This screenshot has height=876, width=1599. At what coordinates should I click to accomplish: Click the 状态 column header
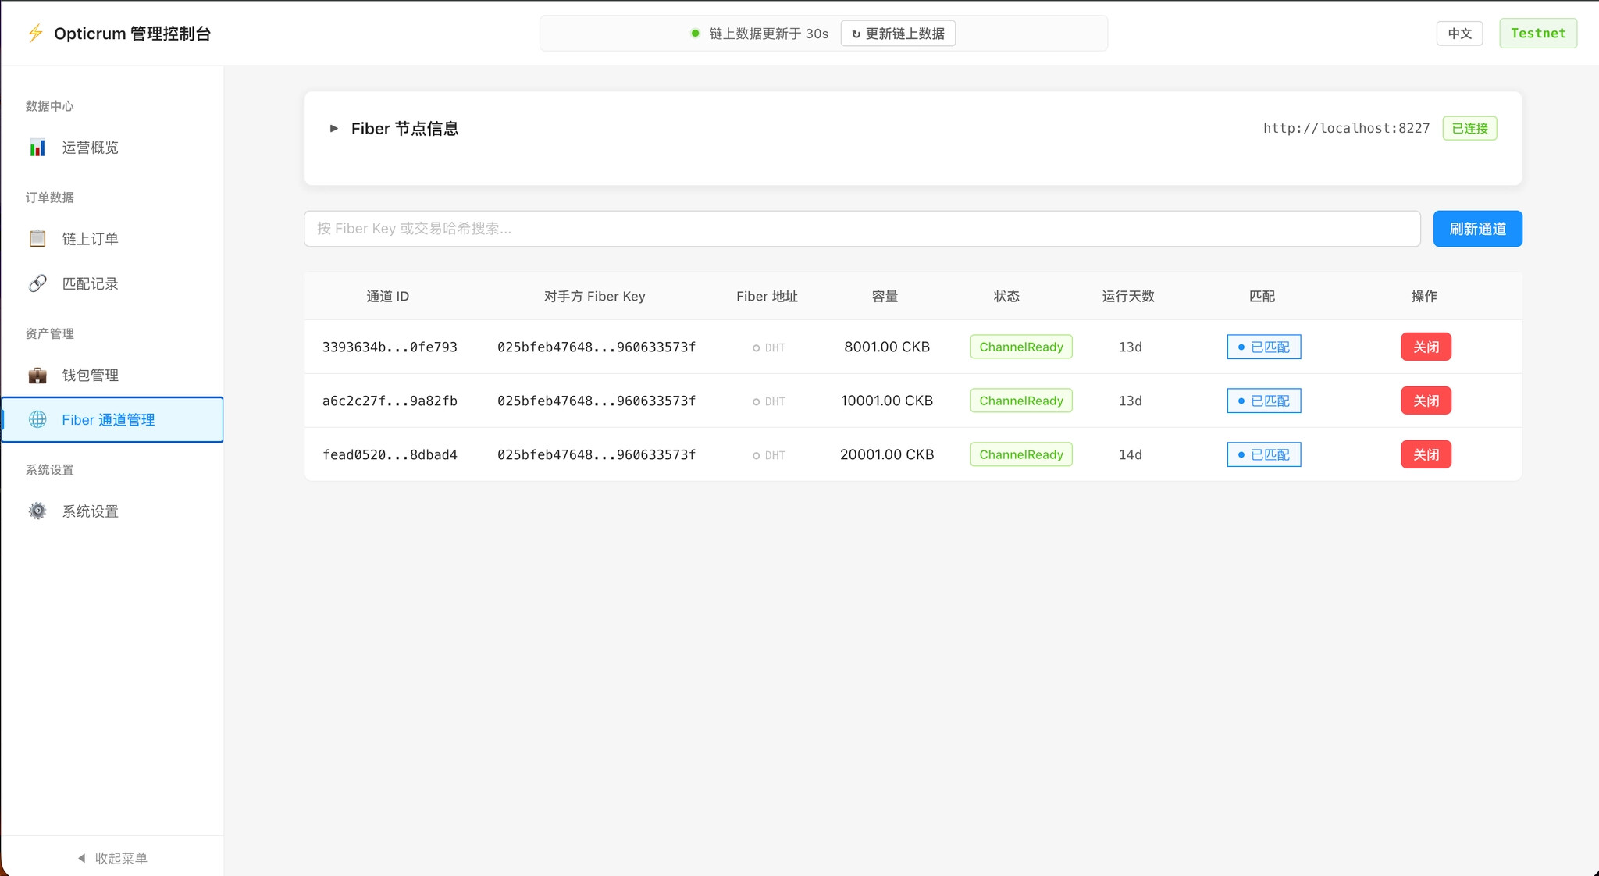pos(1006,296)
